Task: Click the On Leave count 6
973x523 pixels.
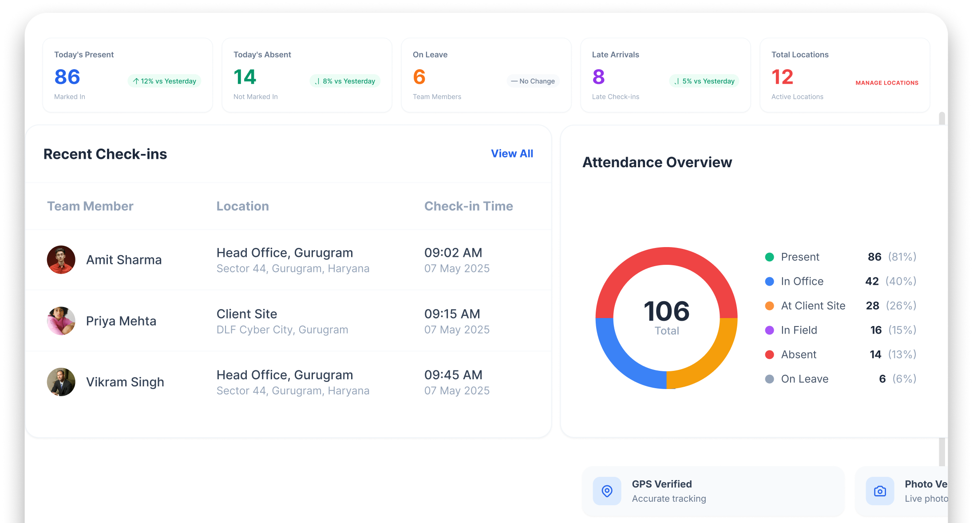Action: coord(419,77)
